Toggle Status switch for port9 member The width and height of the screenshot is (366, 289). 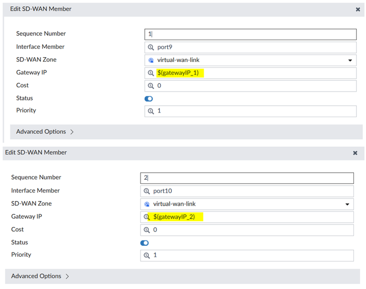149,98
